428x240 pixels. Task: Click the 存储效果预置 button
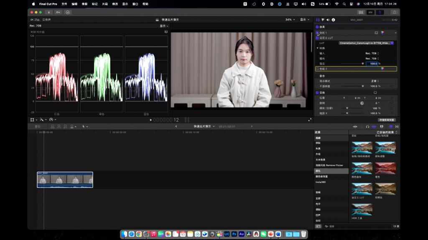387,120
